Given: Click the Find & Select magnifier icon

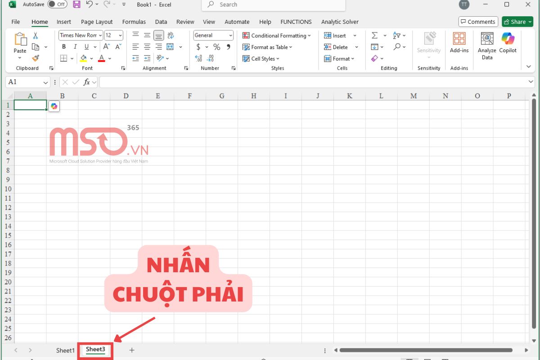Looking at the screenshot, I should 396,47.
